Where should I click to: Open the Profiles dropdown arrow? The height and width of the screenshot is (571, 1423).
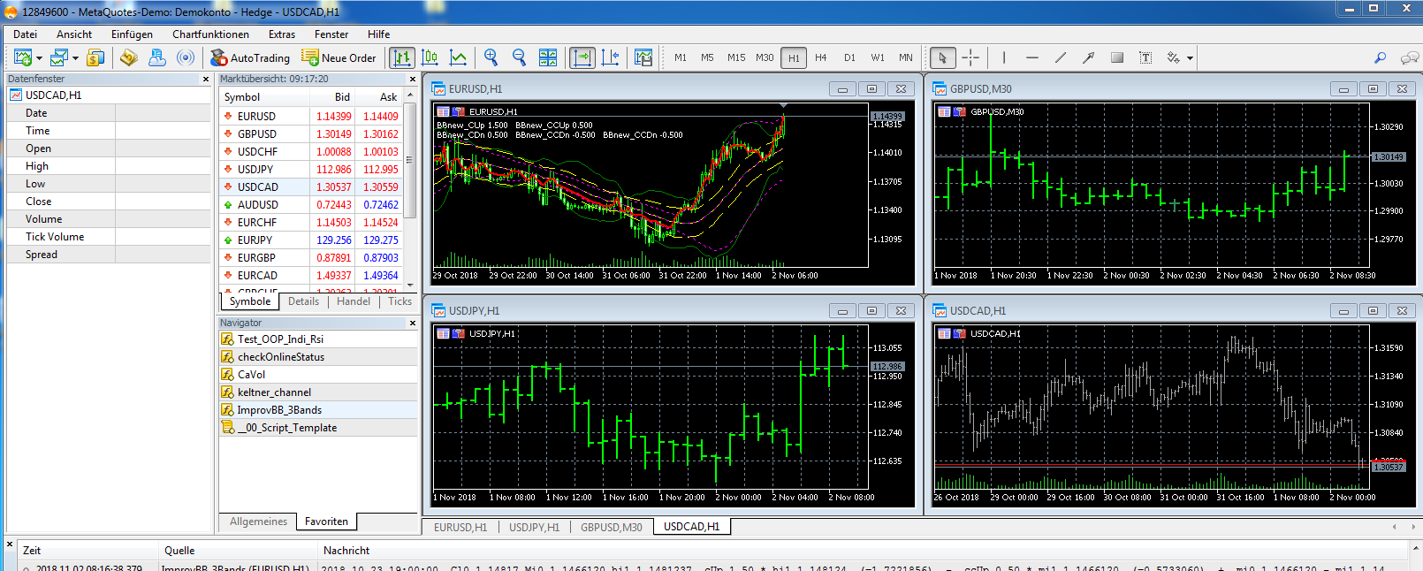[x=75, y=58]
